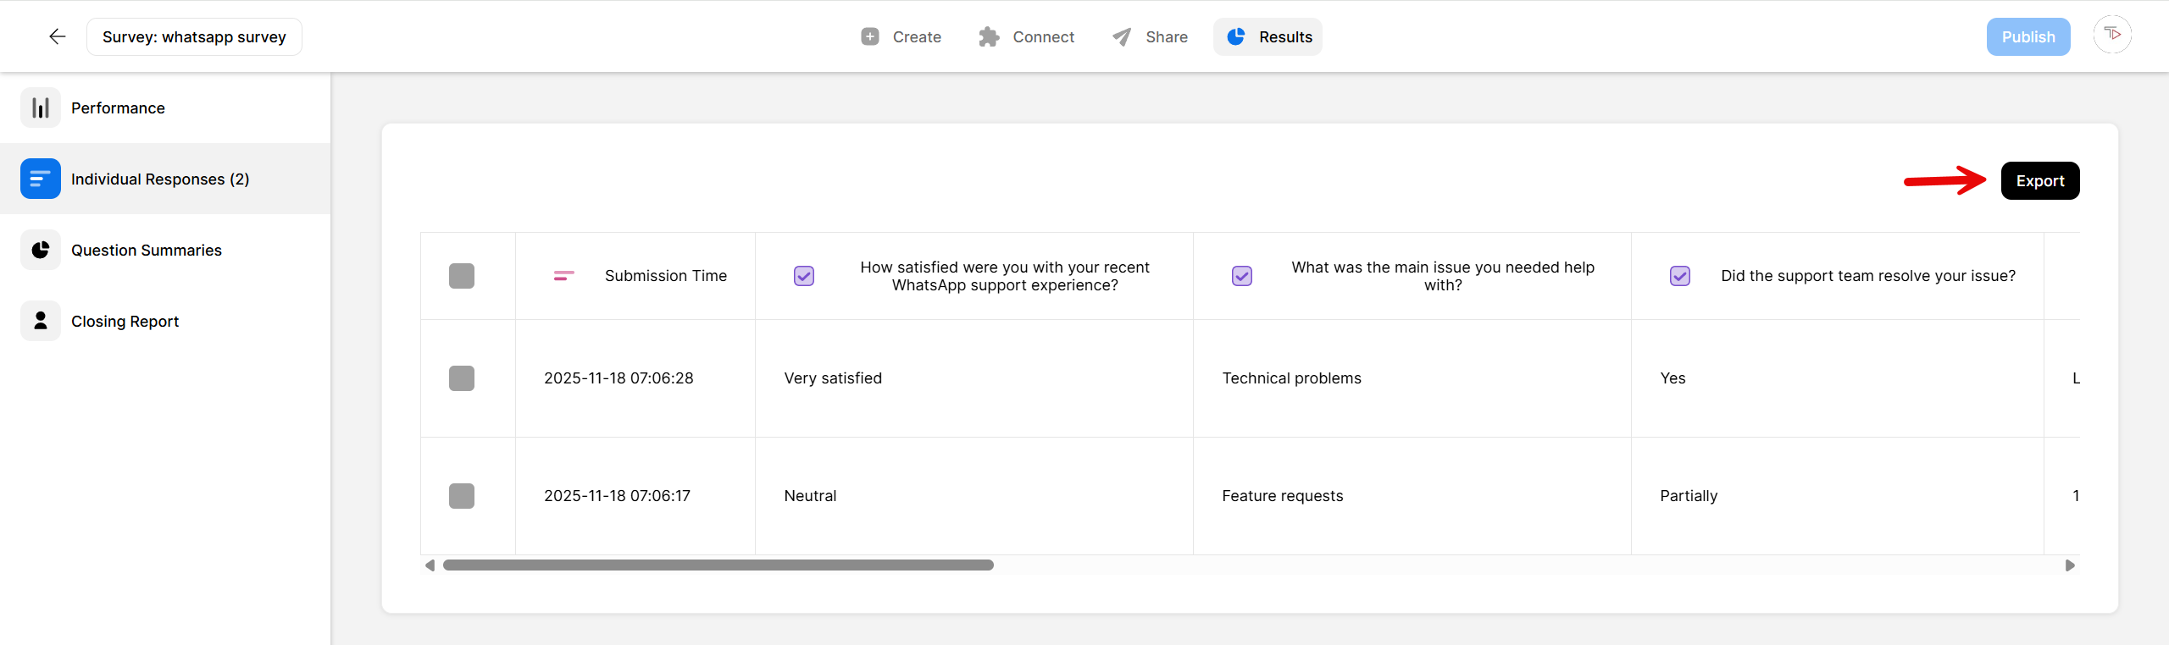This screenshot has width=2169, height=645.
Task: Click the '2025-11-18 07:06:28' timestamp cell
Action: (x=635, y=378)
